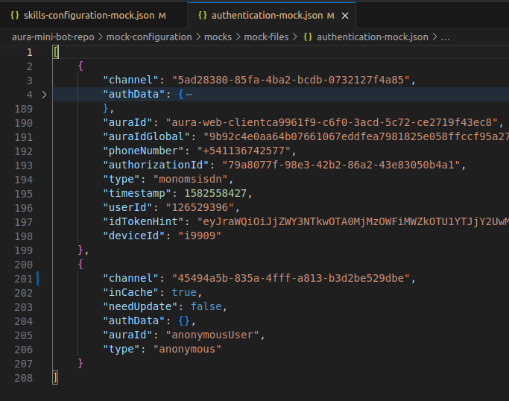Click the folded ellipsis after authData brace
The width and height of the screenshot is (509, 401).
[x=189, y=95]
